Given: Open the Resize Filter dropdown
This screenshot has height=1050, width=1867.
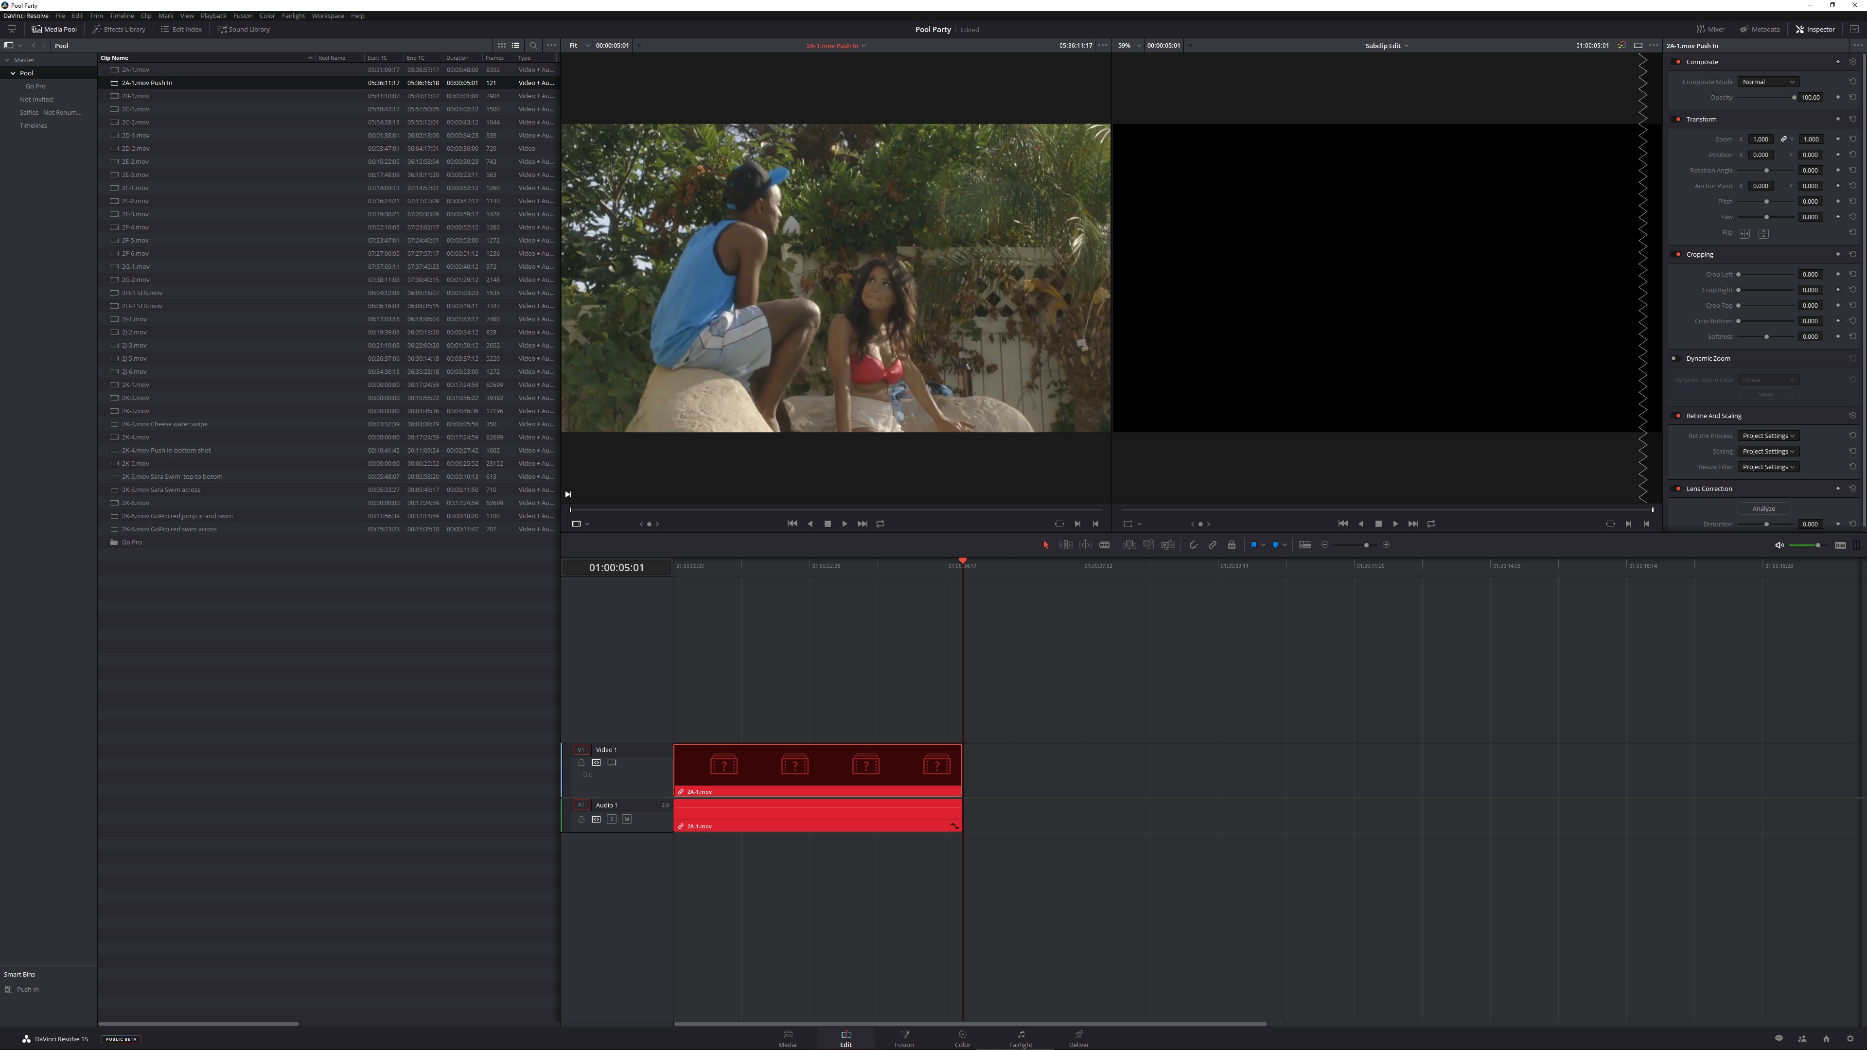Looking at the screenshot, I should point(1768,467).
